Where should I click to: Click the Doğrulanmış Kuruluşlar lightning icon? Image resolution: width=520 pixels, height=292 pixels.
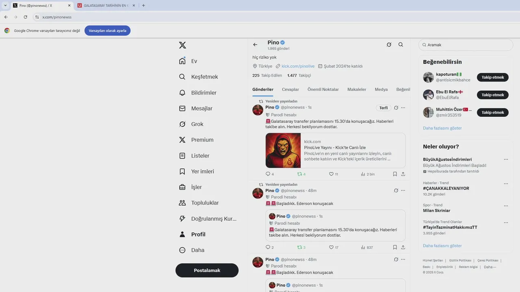182,219
